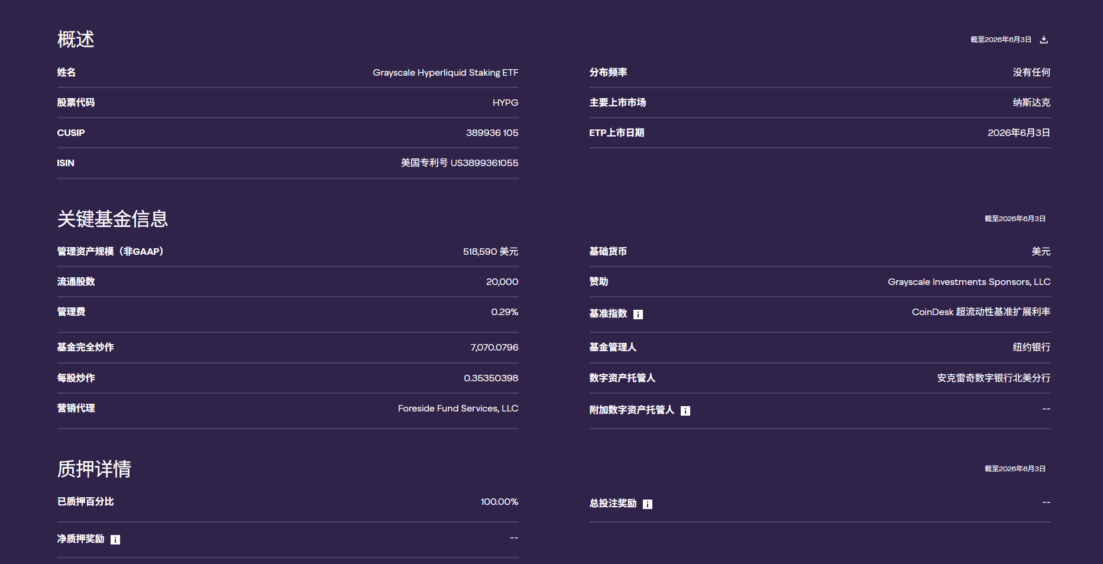Click the 数字资产托管人 row label
Screen dimensions: 1103x564
point(622,378)
